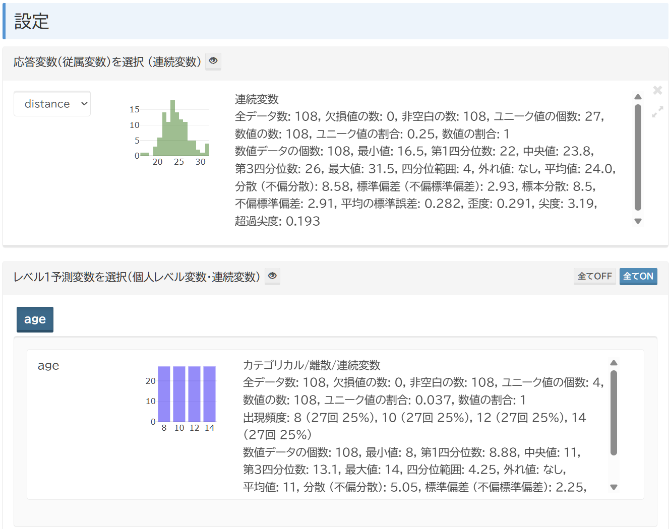Toggle the age variable button
Image resolution: width=669 pixels, height=529 pixels.
click(x=35, y=319)
